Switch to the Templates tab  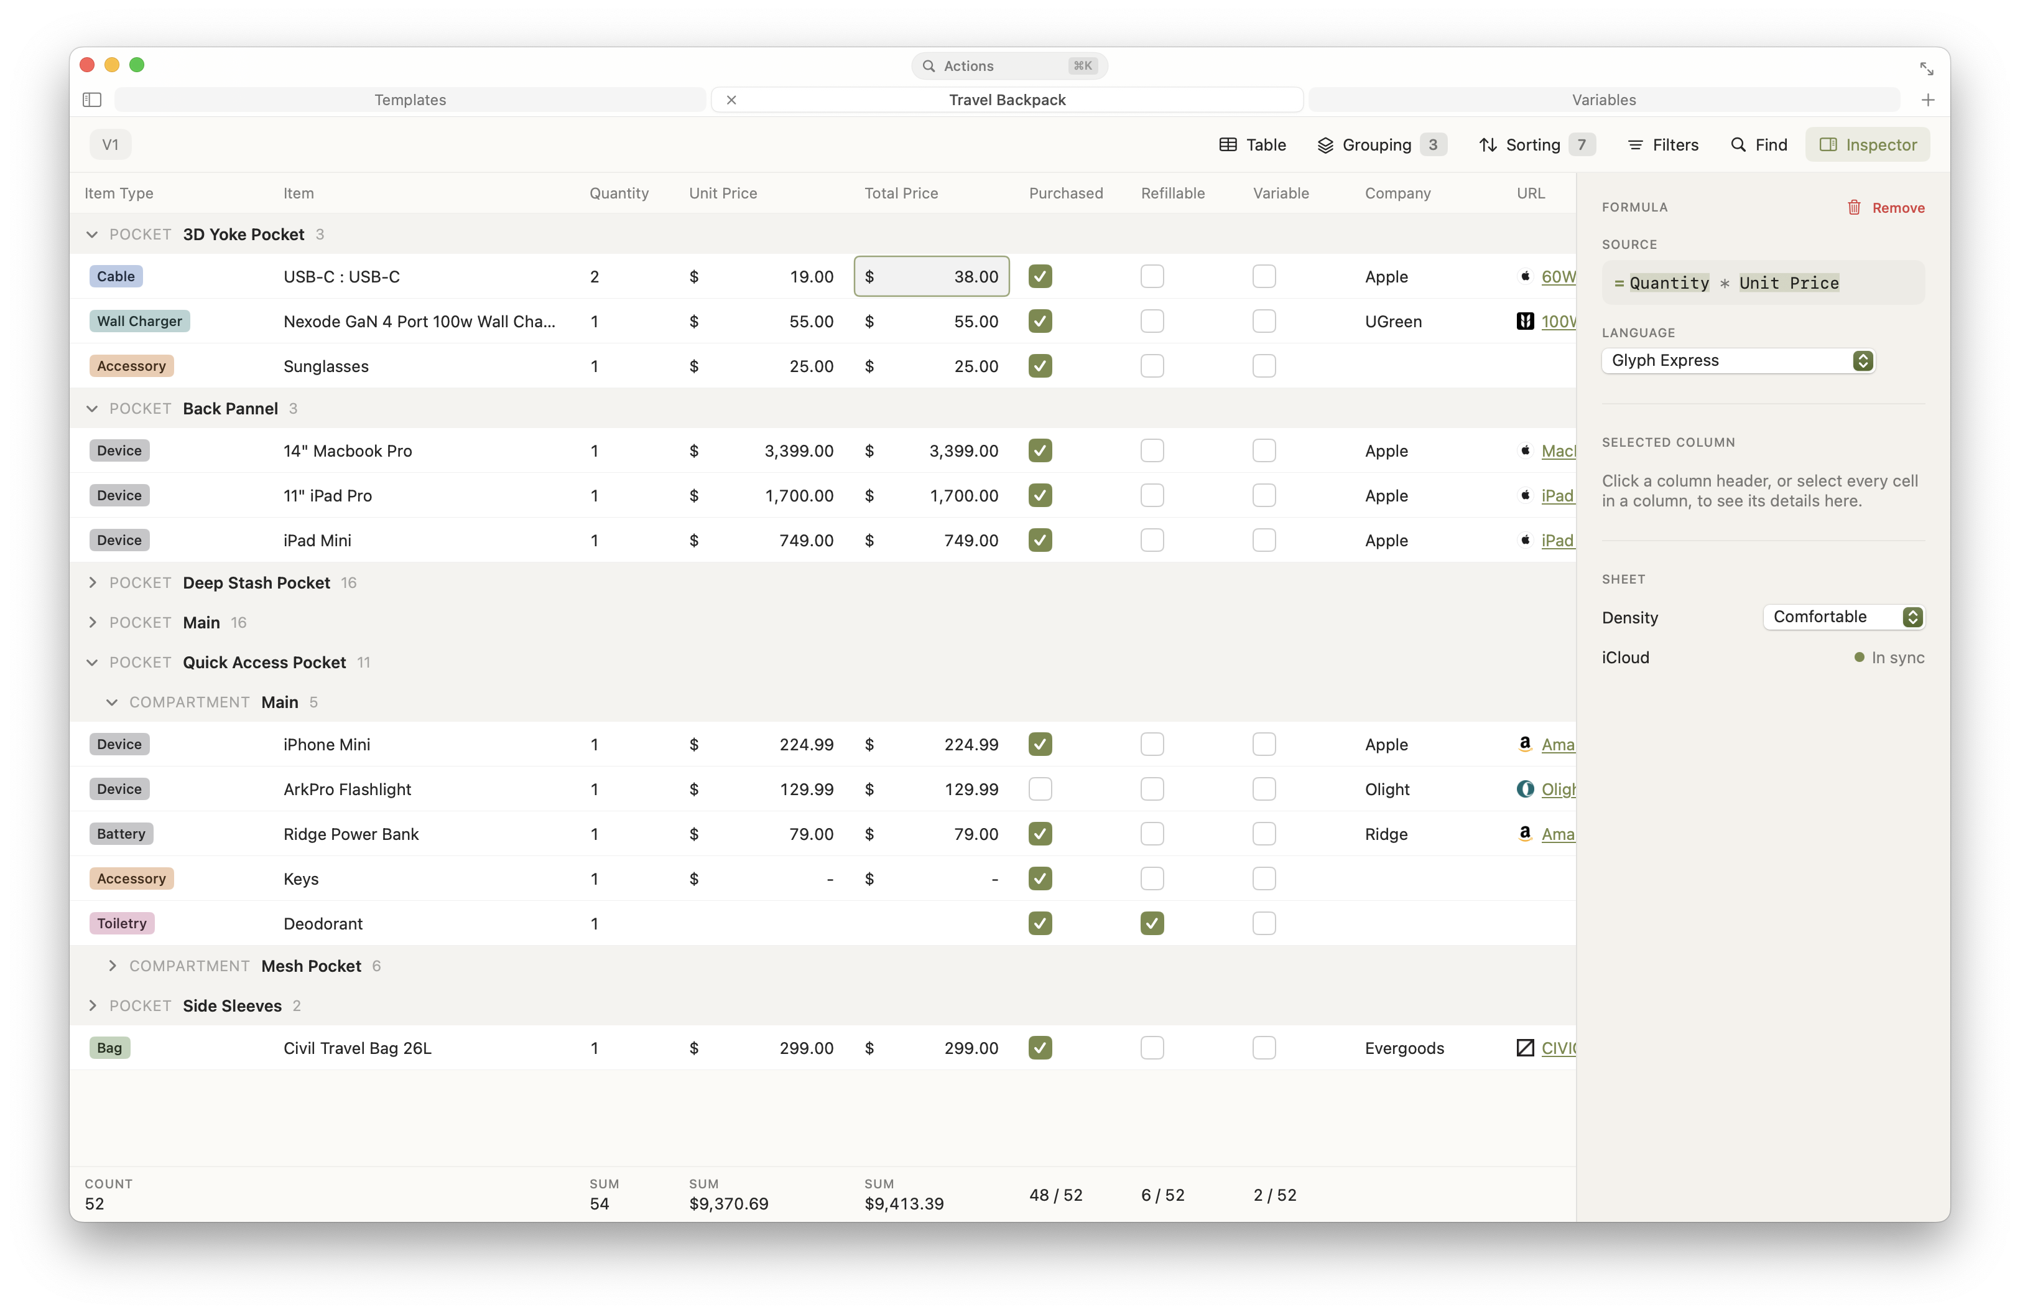click(410, 100)
